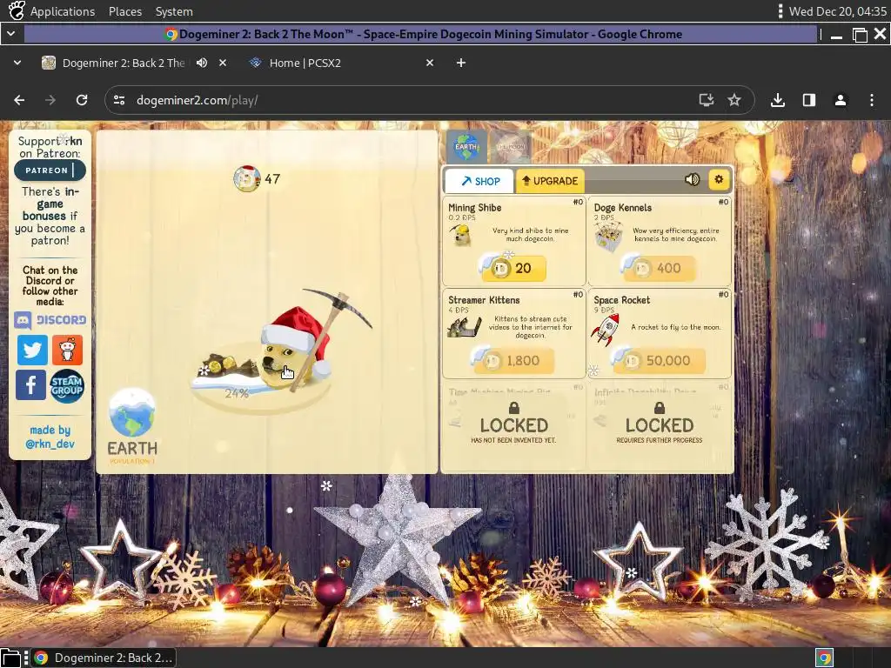Click the dogecoin counter icon

pyautogui.click(x=246, y=179)
